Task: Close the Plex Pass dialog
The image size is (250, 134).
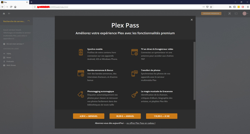Action: tap(192, 20)
